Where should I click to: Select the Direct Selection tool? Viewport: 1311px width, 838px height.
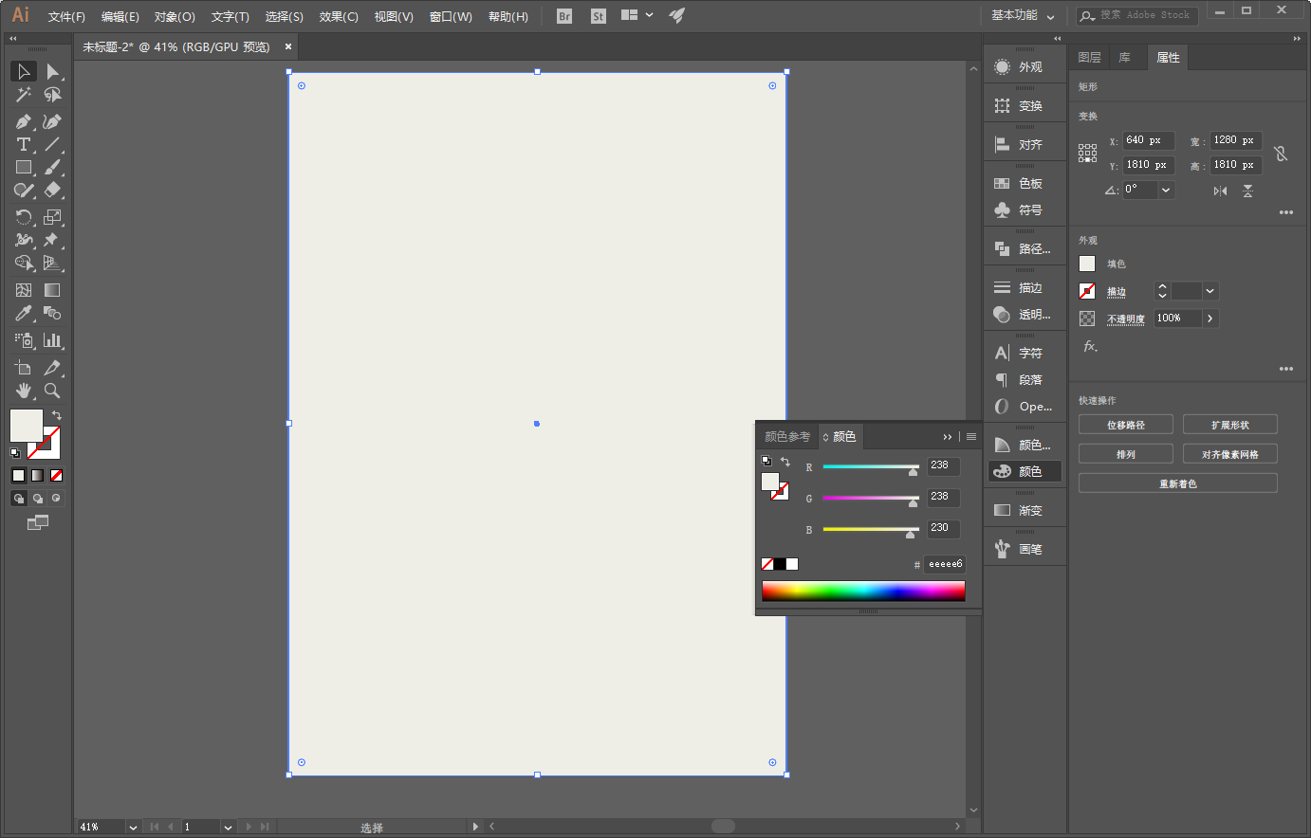pos(52,71)
